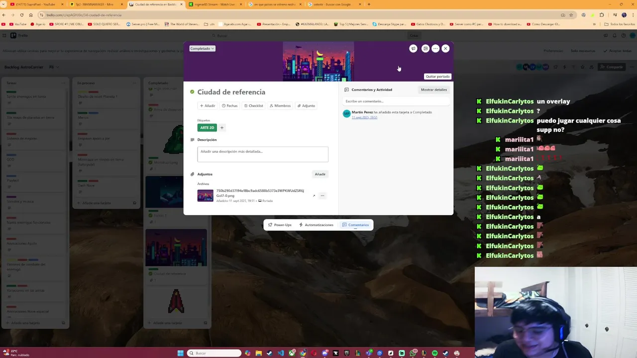
Task: Click the MP Martin Perez avatar
Action: pos(346,114)
